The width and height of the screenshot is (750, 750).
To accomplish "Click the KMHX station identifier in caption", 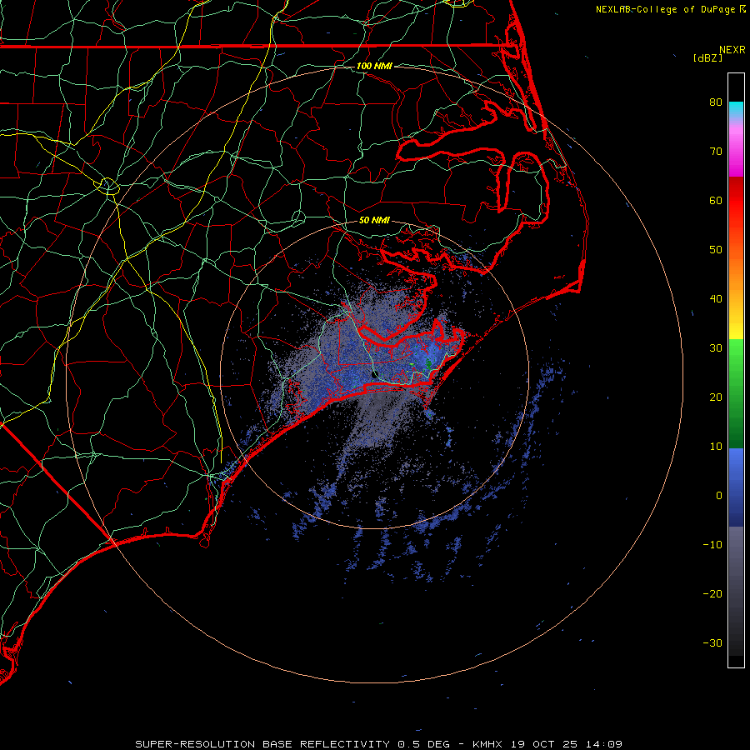I will tap(487, 744).
